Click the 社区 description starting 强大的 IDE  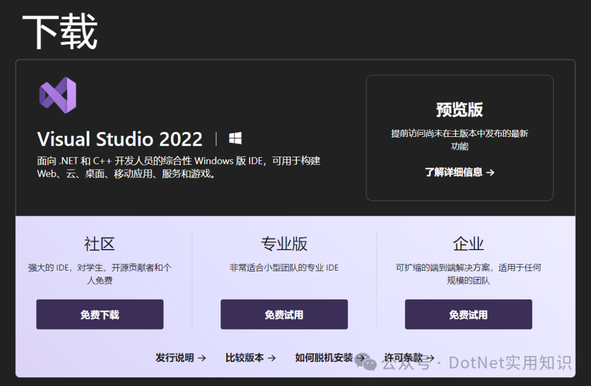coord(100,274)
